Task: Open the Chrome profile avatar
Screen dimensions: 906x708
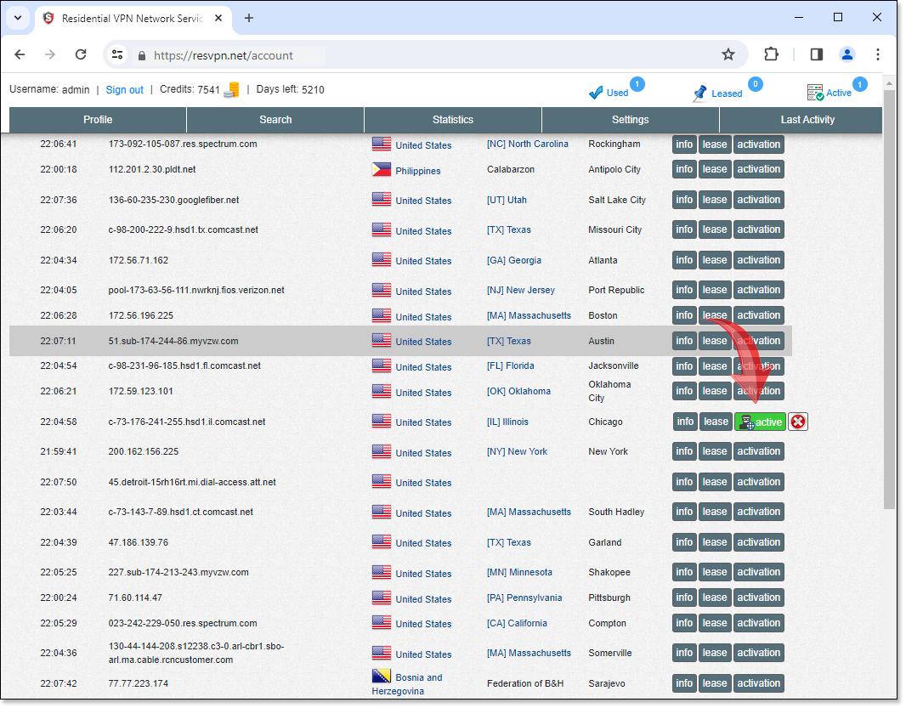Action: coord(847,54)
